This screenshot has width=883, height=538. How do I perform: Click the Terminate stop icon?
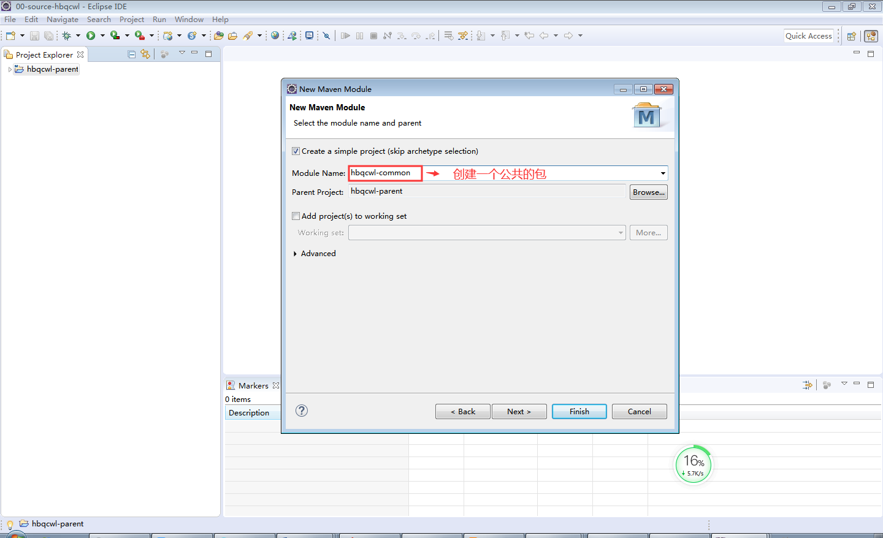(x=373, y=36)
